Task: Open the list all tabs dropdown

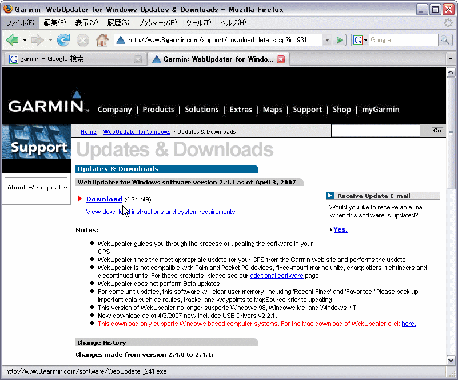Action: 451,59
